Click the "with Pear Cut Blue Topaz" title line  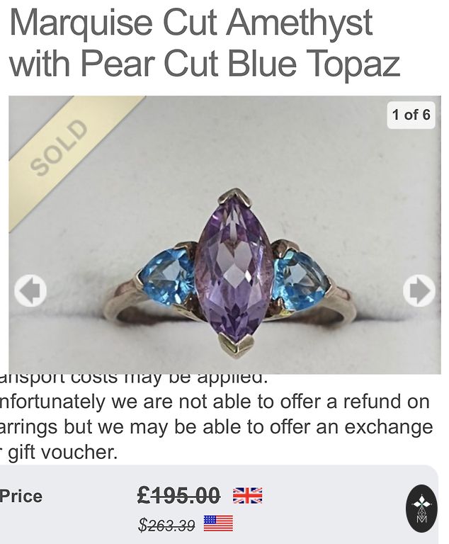click(x=204, y=64)
